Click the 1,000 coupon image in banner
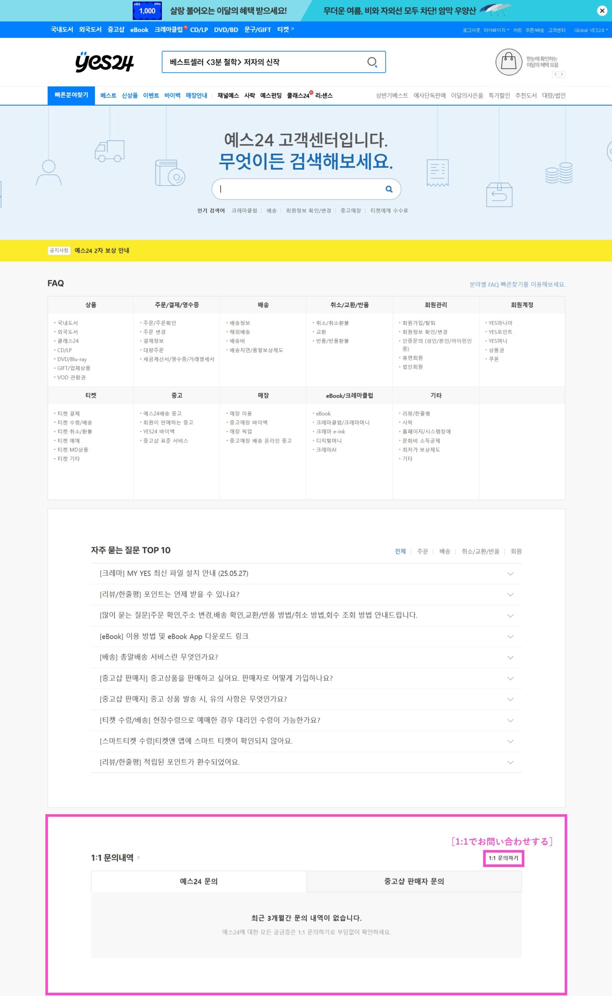This screenshot has width=612, height=996. 147,11
